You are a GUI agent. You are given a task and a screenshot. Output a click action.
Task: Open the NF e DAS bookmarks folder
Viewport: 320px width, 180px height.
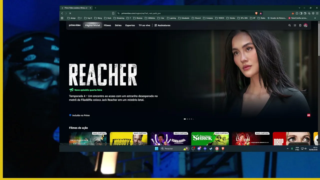[242, 18]
